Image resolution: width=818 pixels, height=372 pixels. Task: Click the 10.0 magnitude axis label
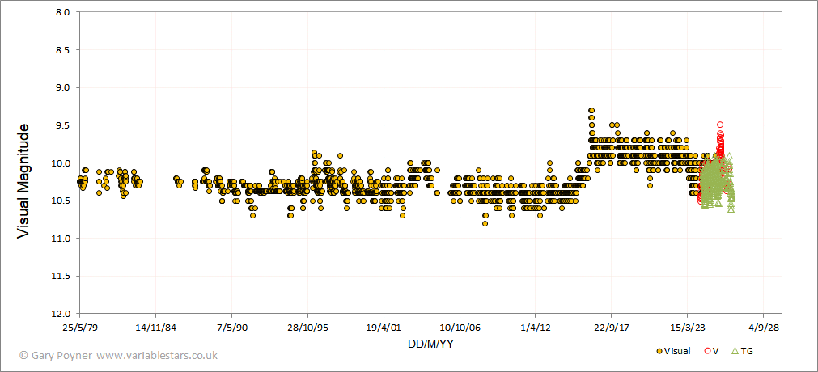(62, 163)
